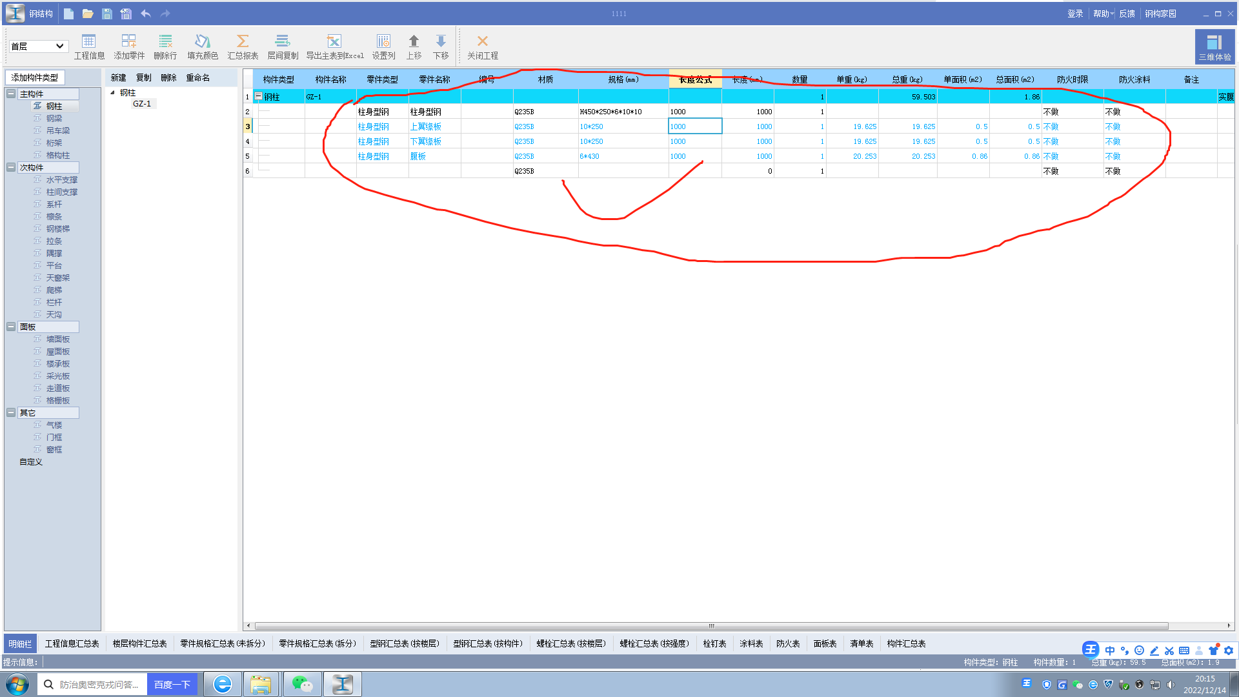This screenshot has width=1239, height=697.
Task: Move row down with 下移
Action: (441, 47)
